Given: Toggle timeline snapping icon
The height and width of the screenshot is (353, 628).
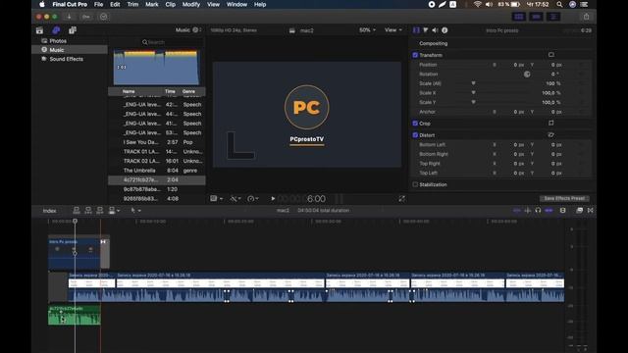Looking at the screenshot, I should coord(549,211).
